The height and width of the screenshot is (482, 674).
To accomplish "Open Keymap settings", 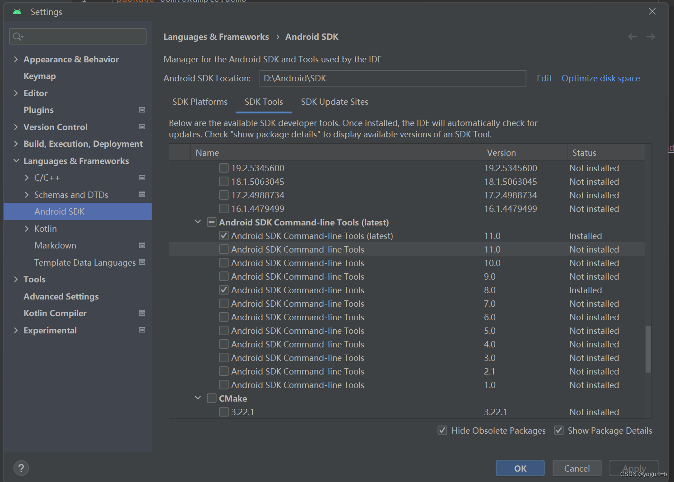I will (40, 76).
